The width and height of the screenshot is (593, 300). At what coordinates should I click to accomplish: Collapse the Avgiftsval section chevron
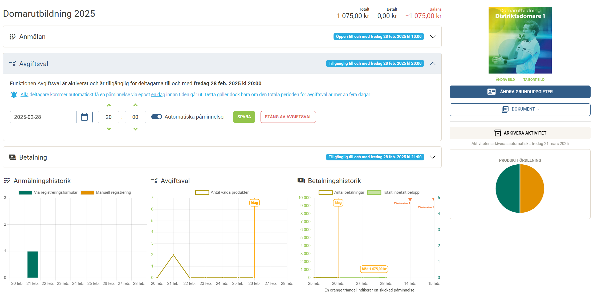click(433, 64)
